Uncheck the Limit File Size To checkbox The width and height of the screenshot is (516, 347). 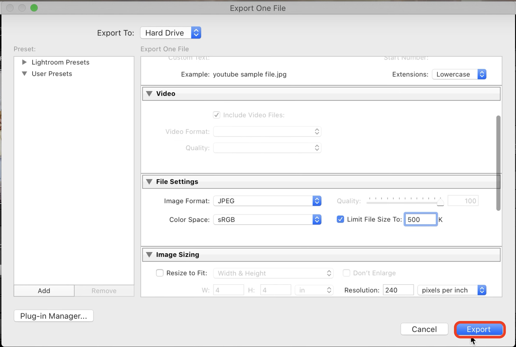pos(340,220)
